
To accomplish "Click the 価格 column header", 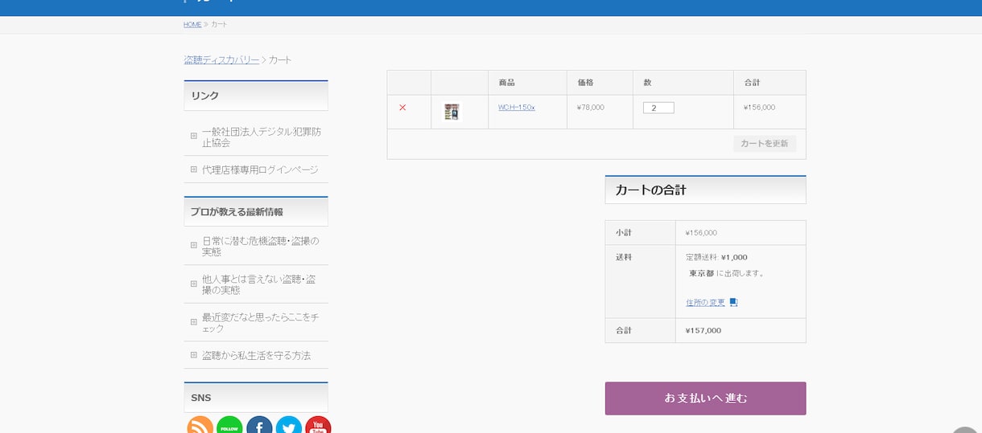I will click(x=585, y=83).
